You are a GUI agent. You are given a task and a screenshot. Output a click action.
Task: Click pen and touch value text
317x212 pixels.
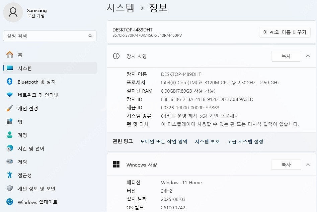230,124
